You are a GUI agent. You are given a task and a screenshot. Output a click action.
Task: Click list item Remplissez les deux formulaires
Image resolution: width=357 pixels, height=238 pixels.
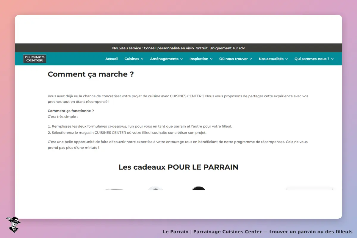coord(140,126)
